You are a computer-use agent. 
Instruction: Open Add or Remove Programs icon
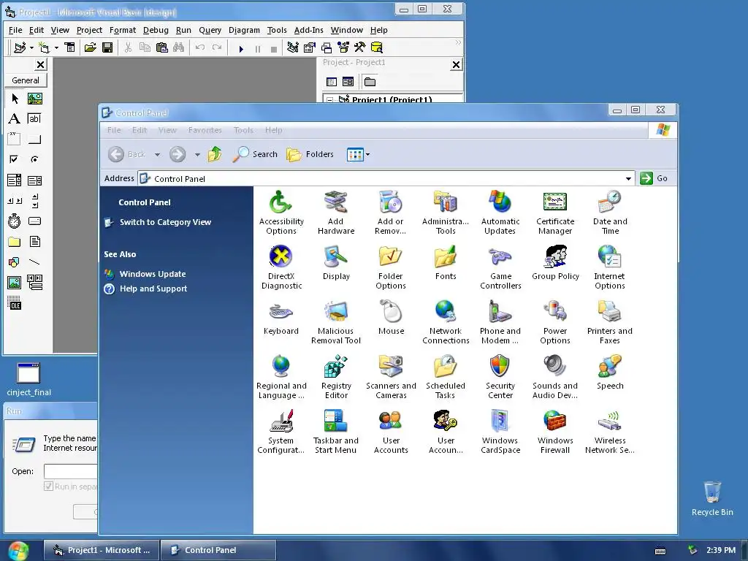[391, 213]
